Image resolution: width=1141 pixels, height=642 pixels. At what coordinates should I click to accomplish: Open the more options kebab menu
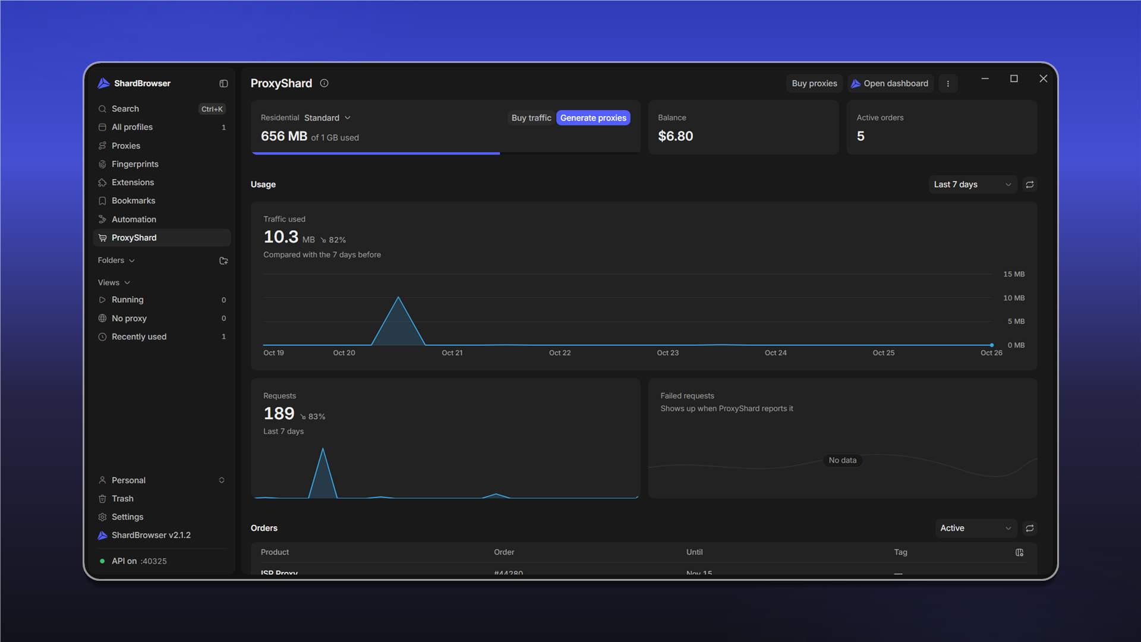(948, 84)
